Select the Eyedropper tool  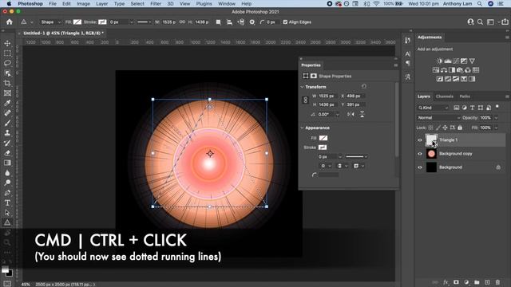(7, 103)
